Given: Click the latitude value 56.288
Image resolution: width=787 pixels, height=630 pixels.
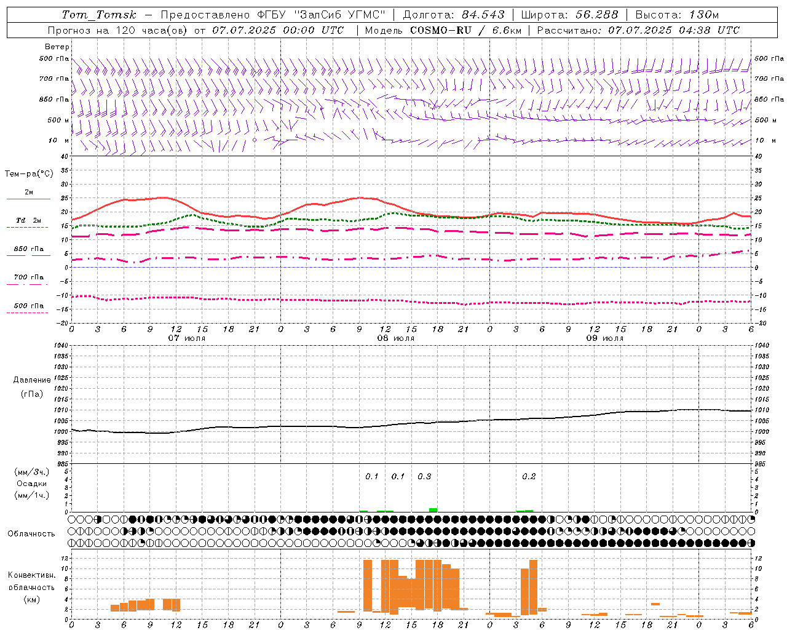Looking at the screenshot, I should tap(596, 15).
